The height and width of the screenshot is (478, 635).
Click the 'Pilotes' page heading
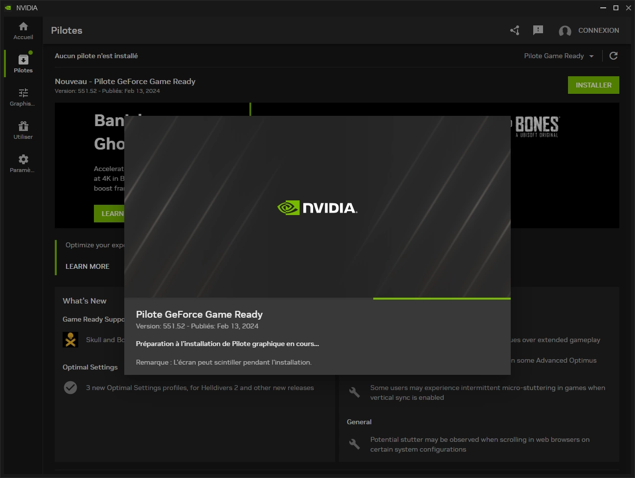pos(67,30)
